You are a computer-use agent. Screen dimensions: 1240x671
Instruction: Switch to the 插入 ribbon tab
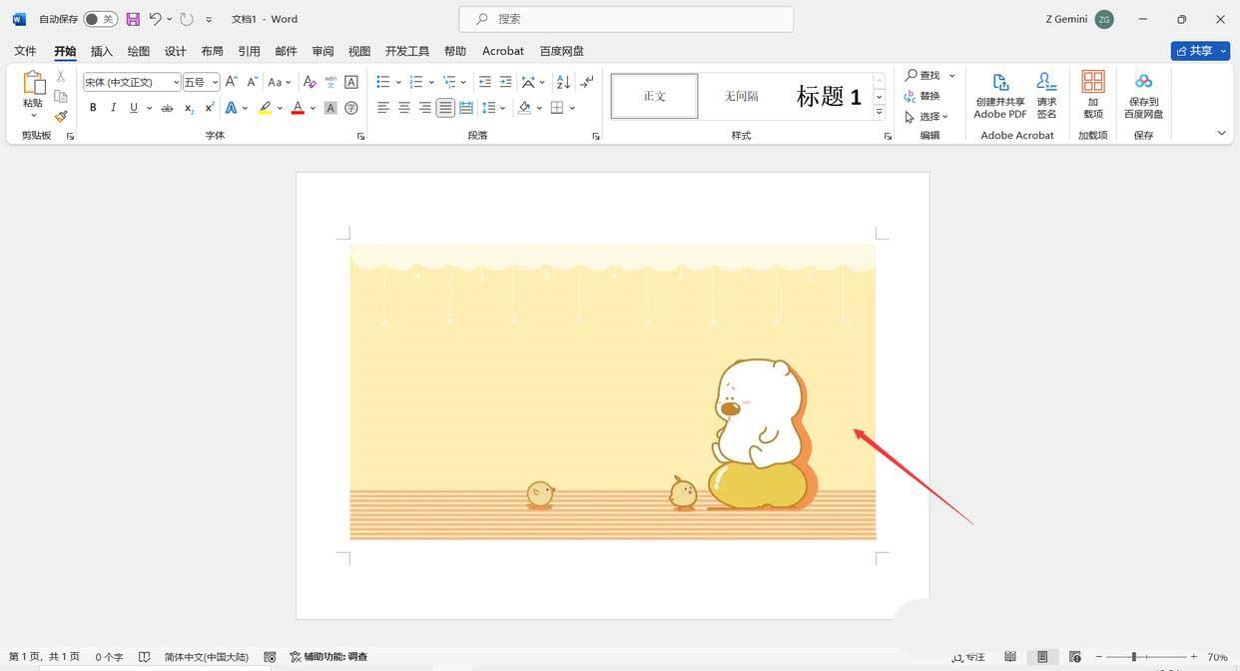(101, 51)
